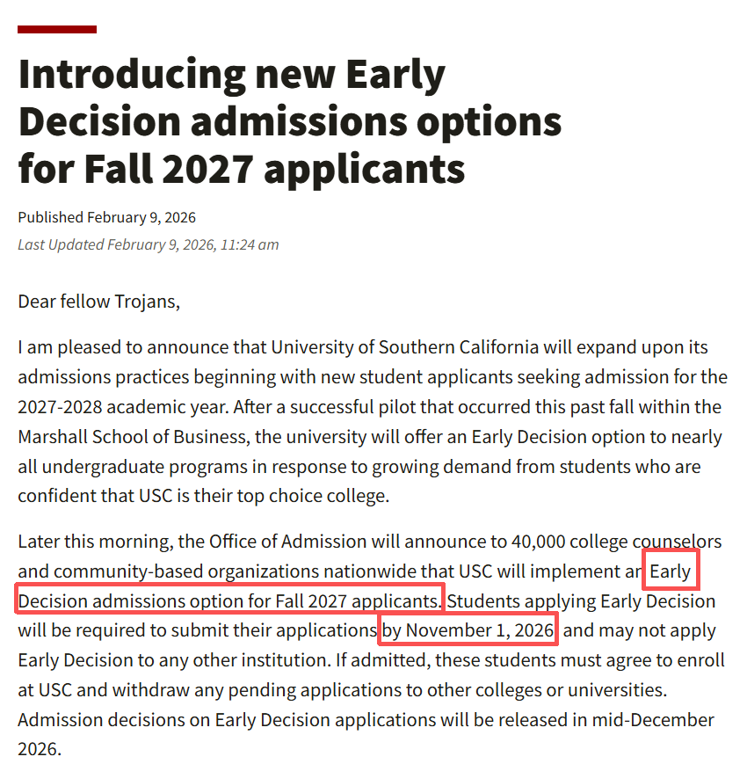This screenshot has width=747, height=764.
Task: Click the Last Updated 11:24 am timestamp
Action: [x=148, y=244]
